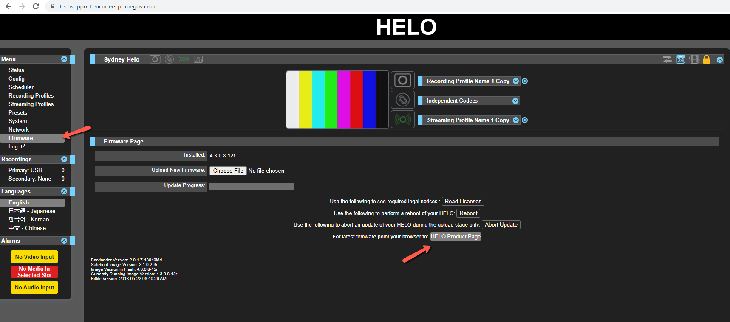Select Firmware in the menu
The image size is (730, 322).
pyautogui.click(x=32, y=138)
